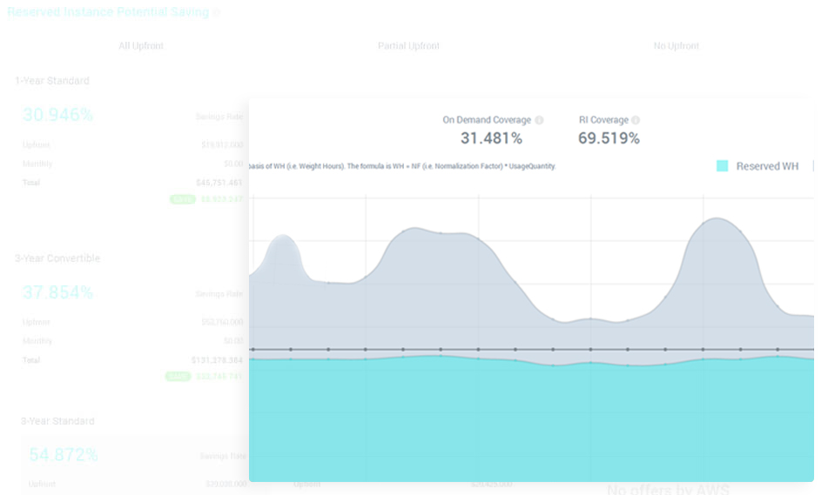The height and width of the screenshot is (495, 828).
Task: Click info icon next to RI Coverage
Action: coord(636,120)
